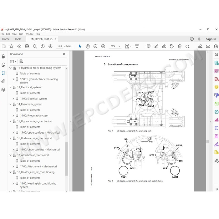Collapse the 18_Heater_and_air_conditioning bookmark
Viewport: 219px width, 219px height.
click(10, 172)
